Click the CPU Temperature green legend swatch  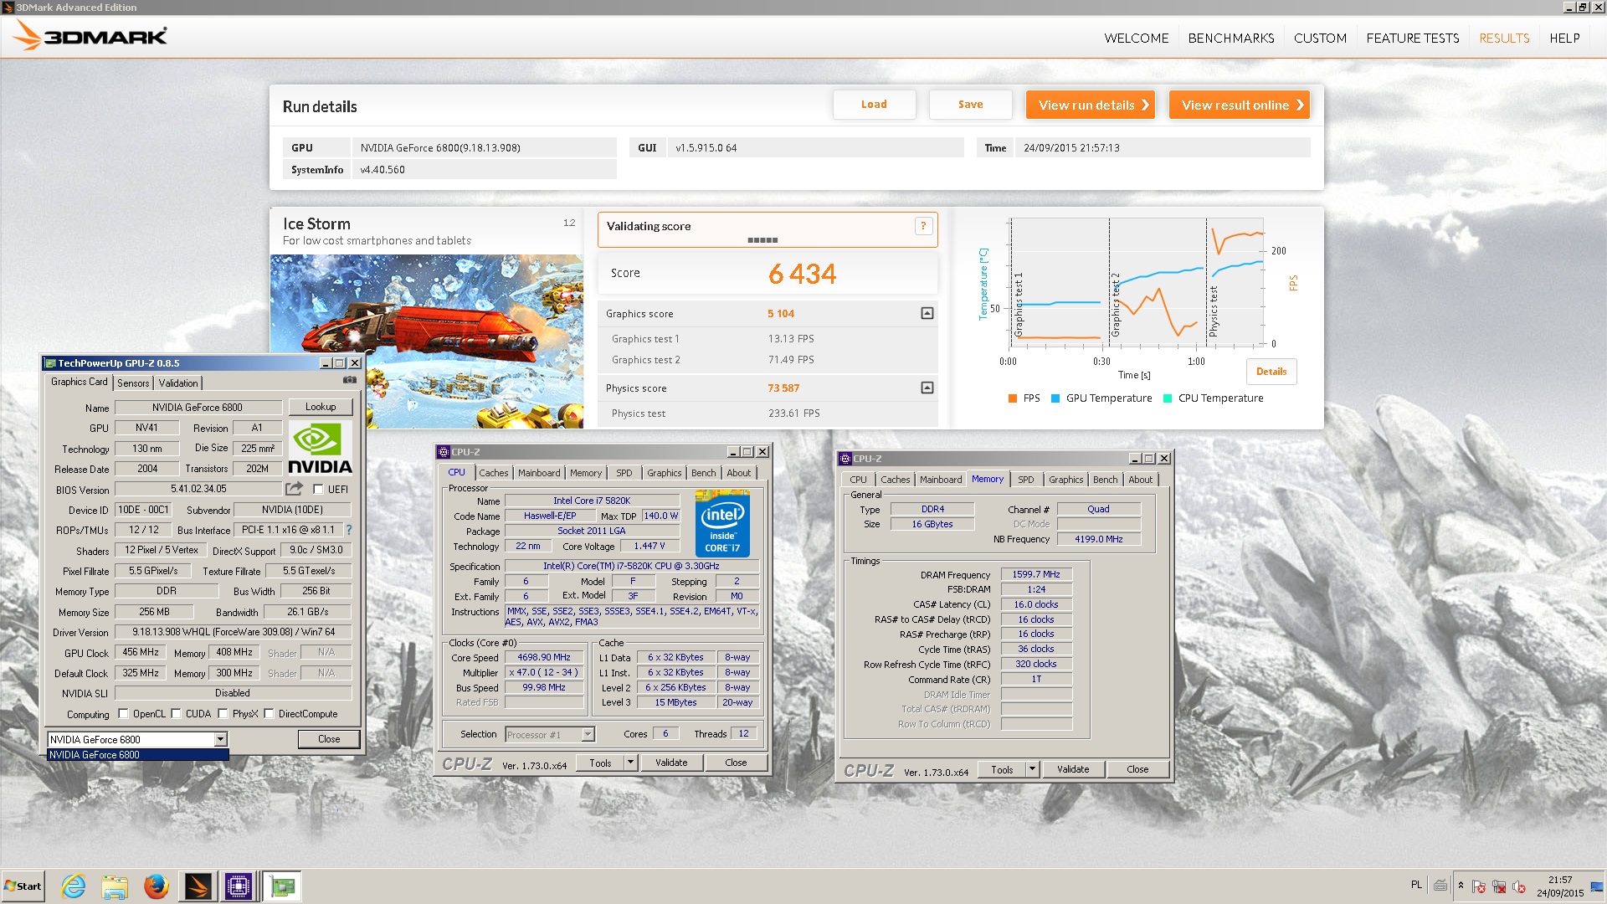click(x=1168, y=398)
